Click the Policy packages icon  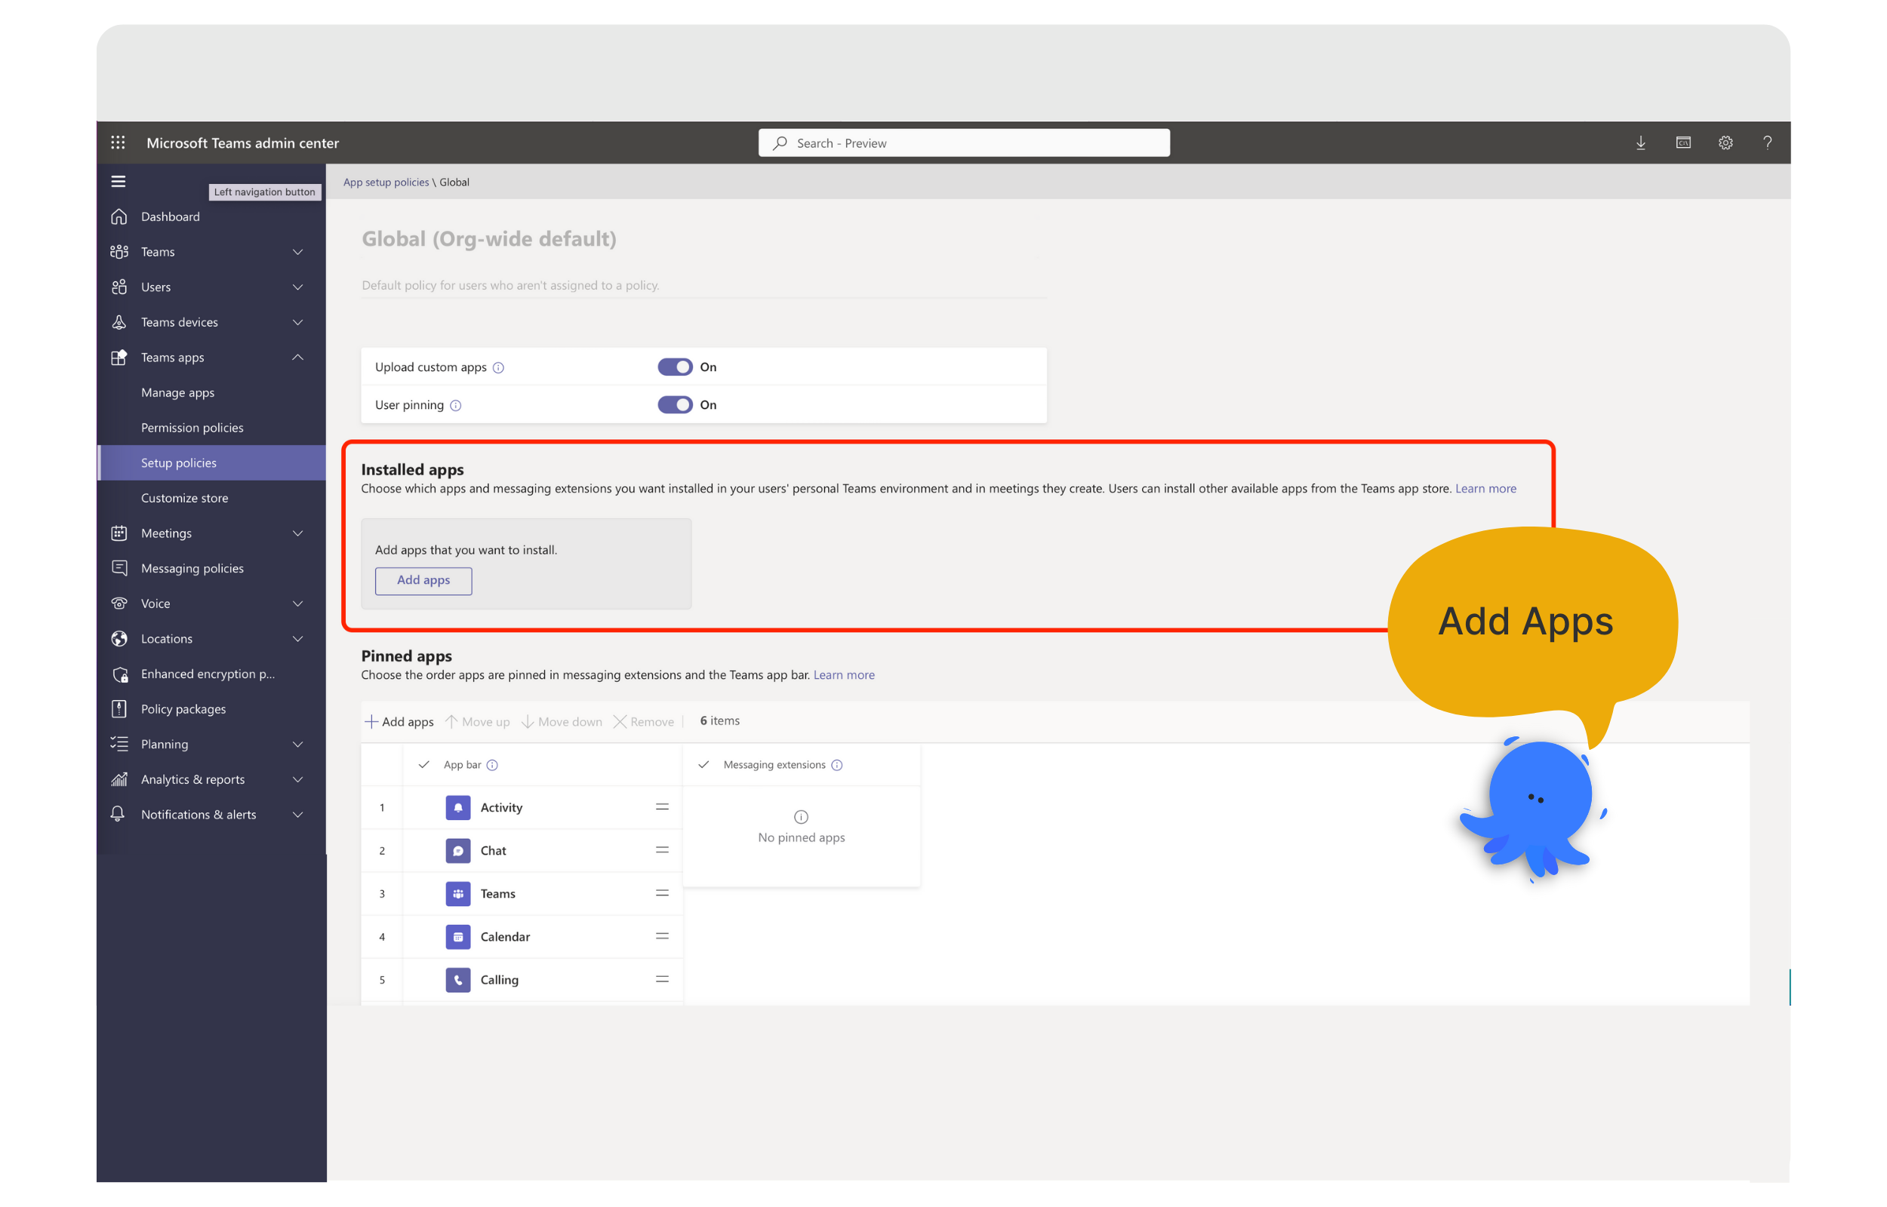coord(119,708)
